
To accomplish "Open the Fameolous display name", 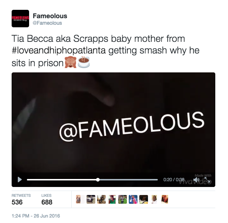I will (50, 16).
